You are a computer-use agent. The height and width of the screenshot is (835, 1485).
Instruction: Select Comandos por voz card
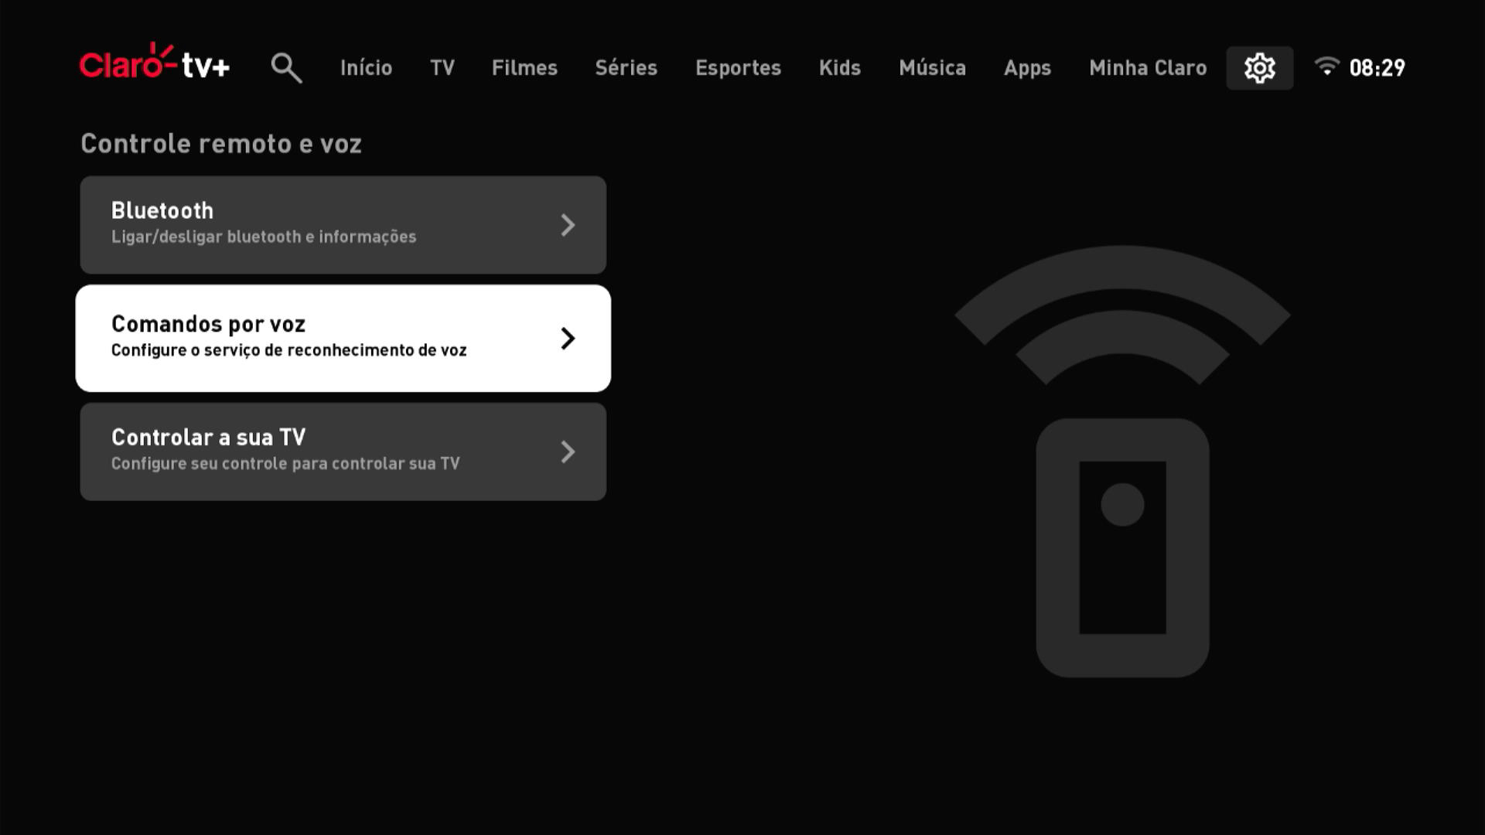click(x=343, y=338)
